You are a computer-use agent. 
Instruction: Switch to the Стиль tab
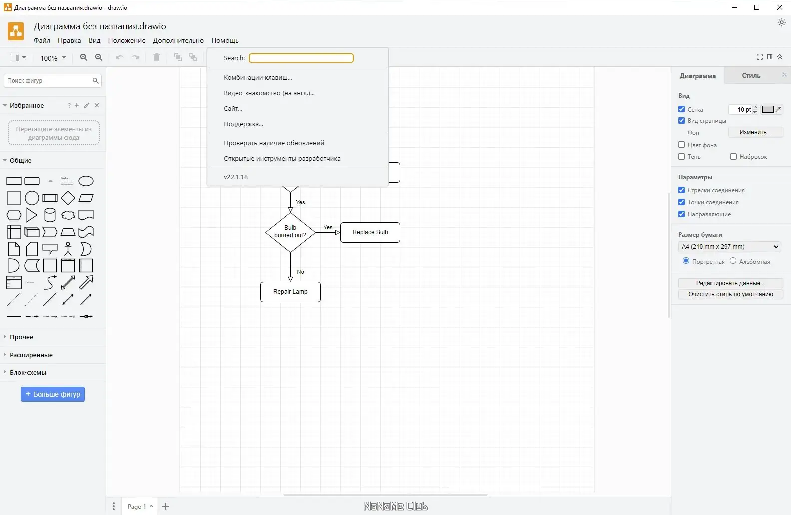point(751,76)
